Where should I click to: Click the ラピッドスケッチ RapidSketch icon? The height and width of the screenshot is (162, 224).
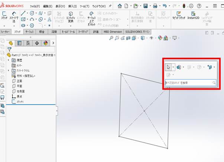[179, 16]
